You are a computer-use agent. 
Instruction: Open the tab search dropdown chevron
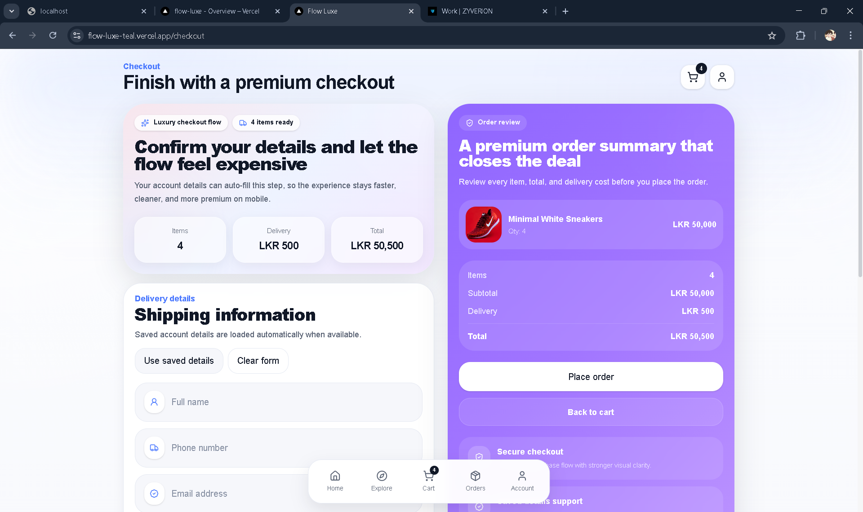pos(11,11)
